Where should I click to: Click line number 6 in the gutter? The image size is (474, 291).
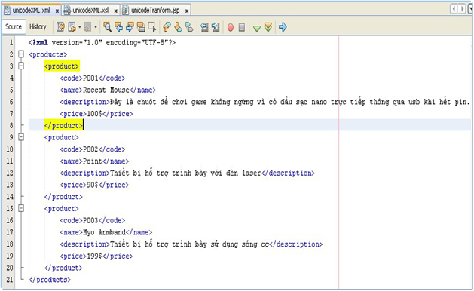(11, 102)
